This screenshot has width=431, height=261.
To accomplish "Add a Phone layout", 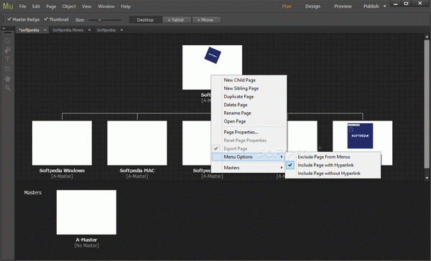I will tap(205, 20).
